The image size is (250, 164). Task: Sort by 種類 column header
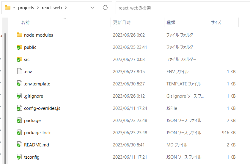pyautogui.click(x=171, y=23)
